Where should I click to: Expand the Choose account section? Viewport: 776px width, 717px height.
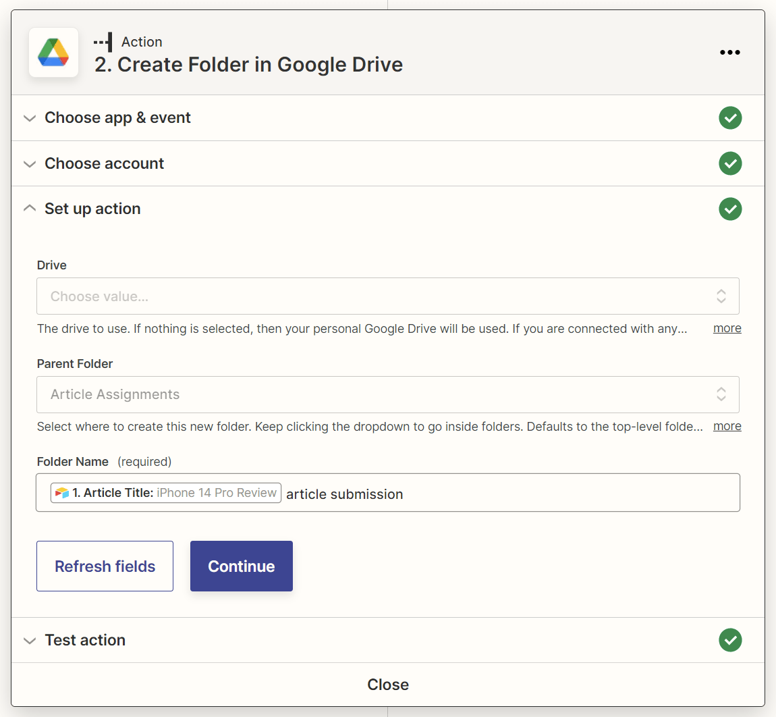tap(30, 163)
